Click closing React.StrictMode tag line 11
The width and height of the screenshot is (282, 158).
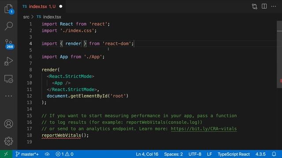click(x=72, y=90)
